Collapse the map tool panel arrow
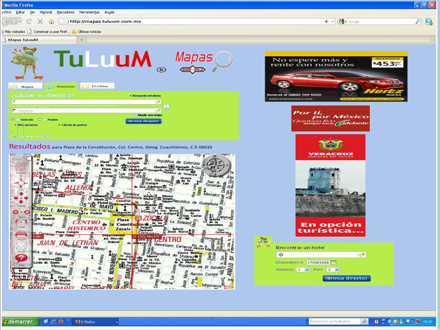 (28, 159)
